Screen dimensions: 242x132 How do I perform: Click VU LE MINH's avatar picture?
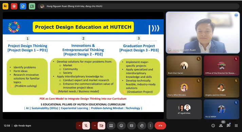click(x=221, y=109)
